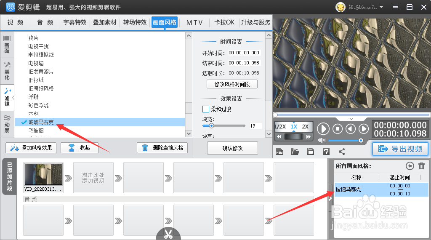The image size is (431, 240).
Task: Click settings panel scroll-up arrow
Action: coord(269,35)
